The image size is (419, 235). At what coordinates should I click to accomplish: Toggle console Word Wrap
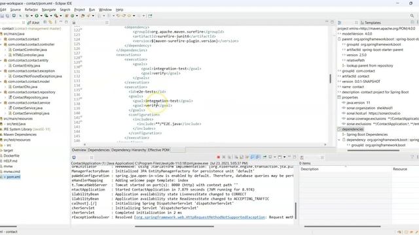247,157
